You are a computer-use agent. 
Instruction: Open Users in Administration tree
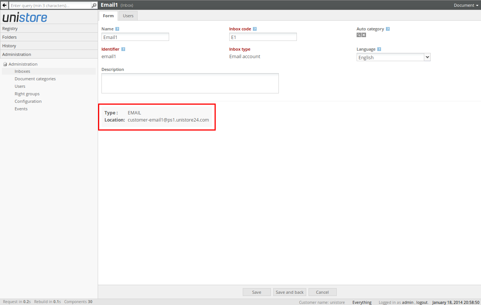click(20, 86)
